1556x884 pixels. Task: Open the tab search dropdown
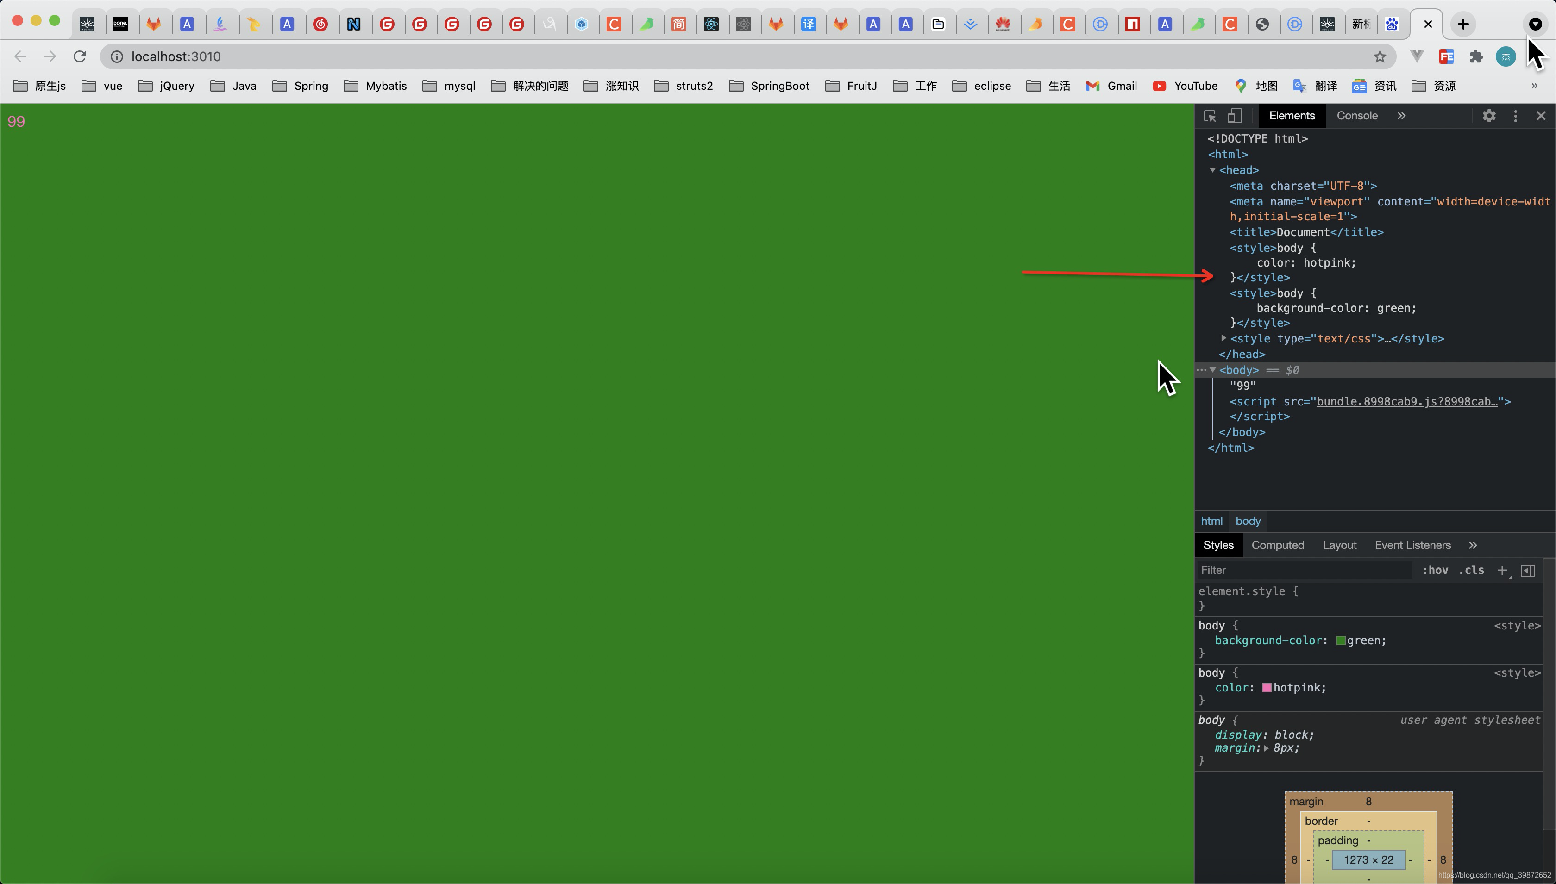(x=1535, y=24)
